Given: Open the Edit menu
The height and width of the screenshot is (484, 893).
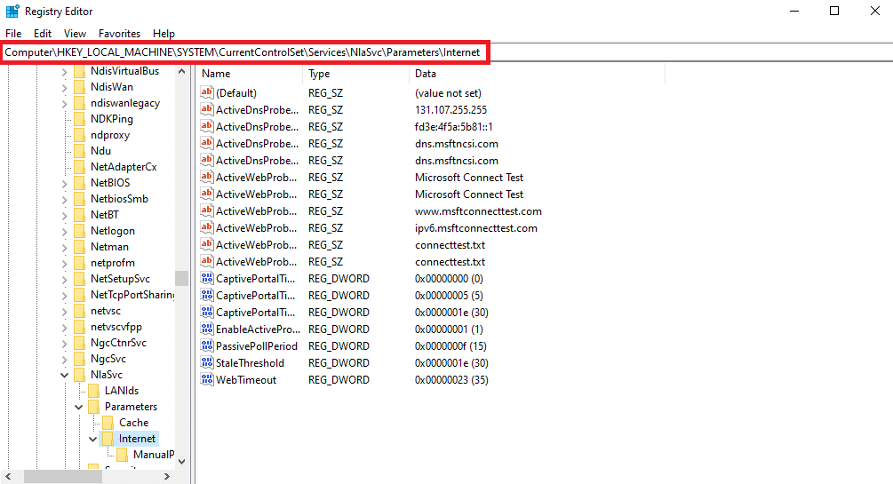Looking at the screenshot, I should (43, 34).
